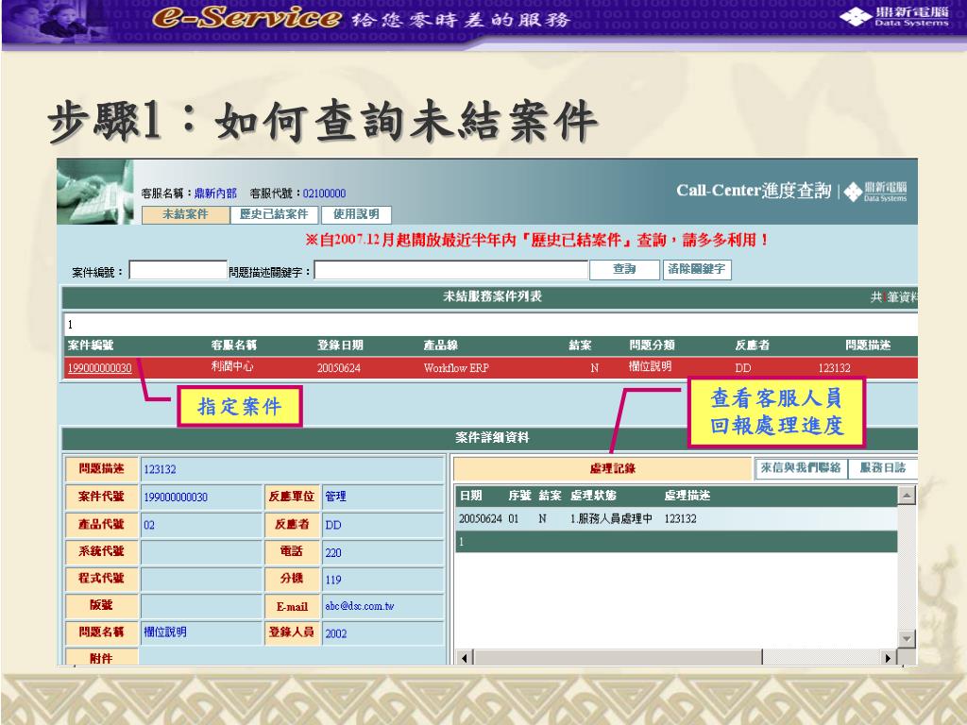Click email abc@dsc.com.tw value

pyautogui.click(x=360, y=606)
